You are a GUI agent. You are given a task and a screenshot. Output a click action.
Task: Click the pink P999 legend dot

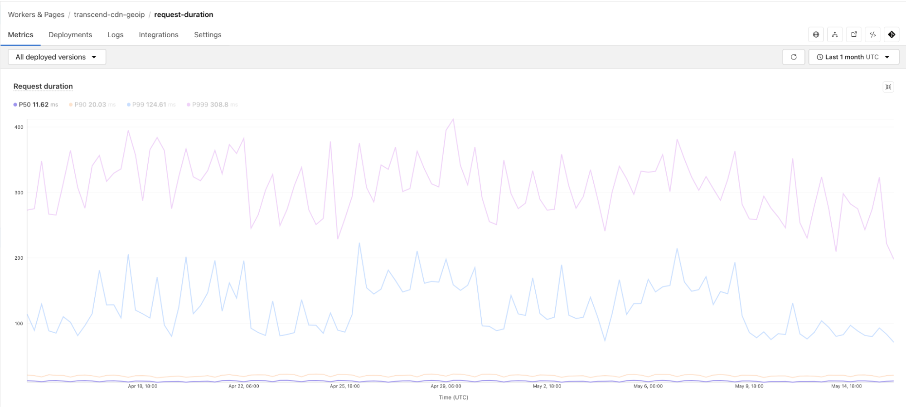coord(189,105)
